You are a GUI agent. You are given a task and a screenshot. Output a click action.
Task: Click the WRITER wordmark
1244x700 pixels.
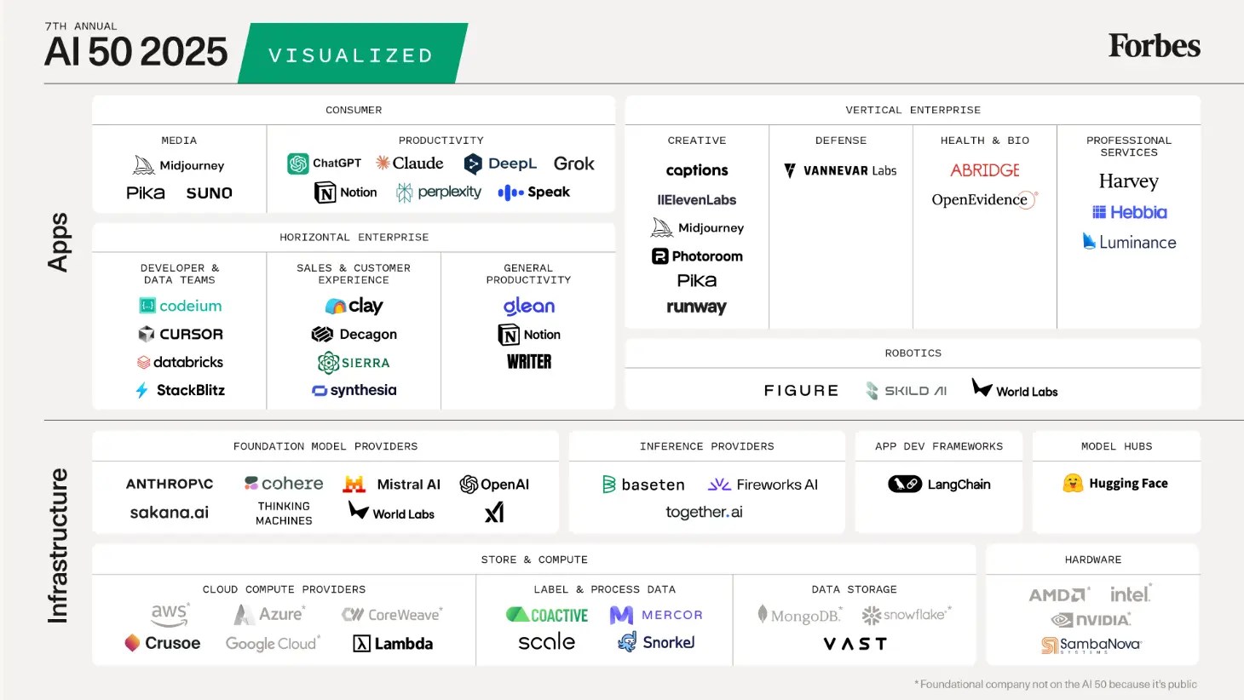(529, 362)
